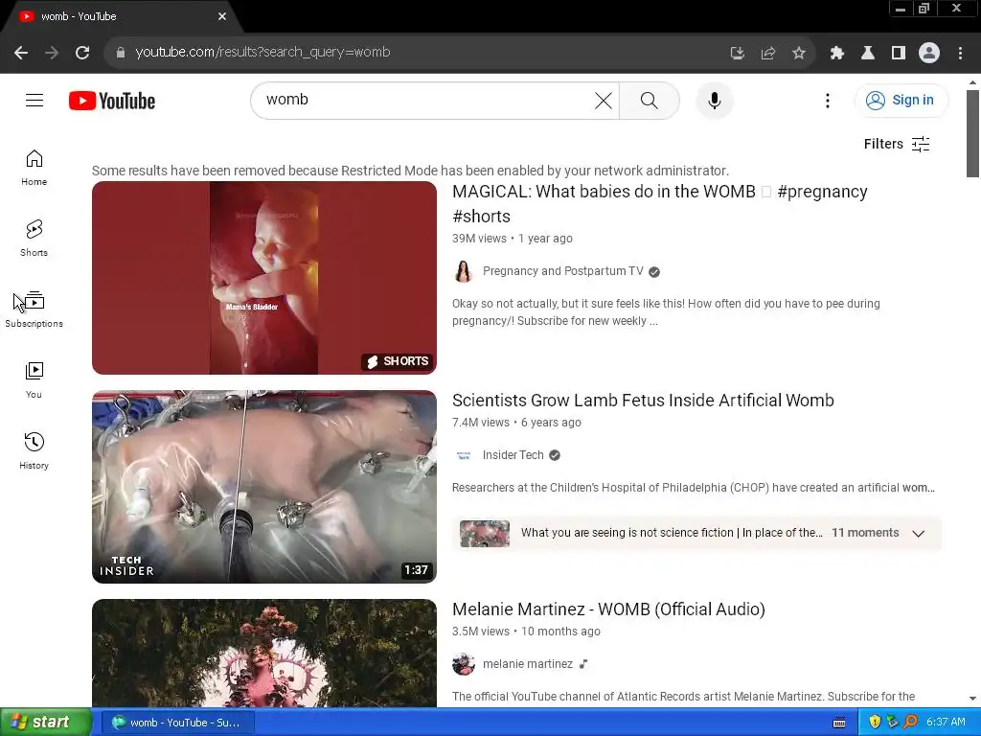Click Pregnancy and Postpartum TV avatar
981x736 pixels.
coord(463,271)
